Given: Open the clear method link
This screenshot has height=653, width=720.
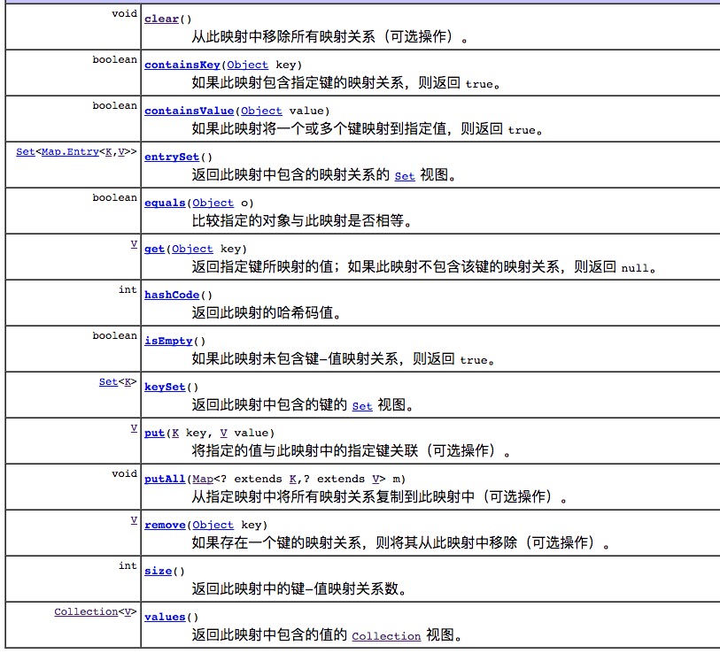Looking at the screenshot, I should (x=160, y=19).
